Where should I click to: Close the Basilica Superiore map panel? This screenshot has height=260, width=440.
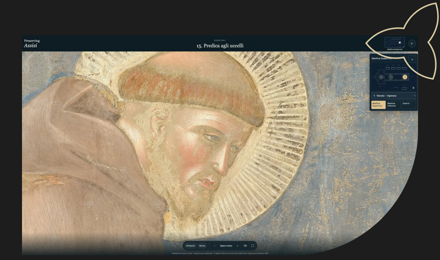pos(412,59)
